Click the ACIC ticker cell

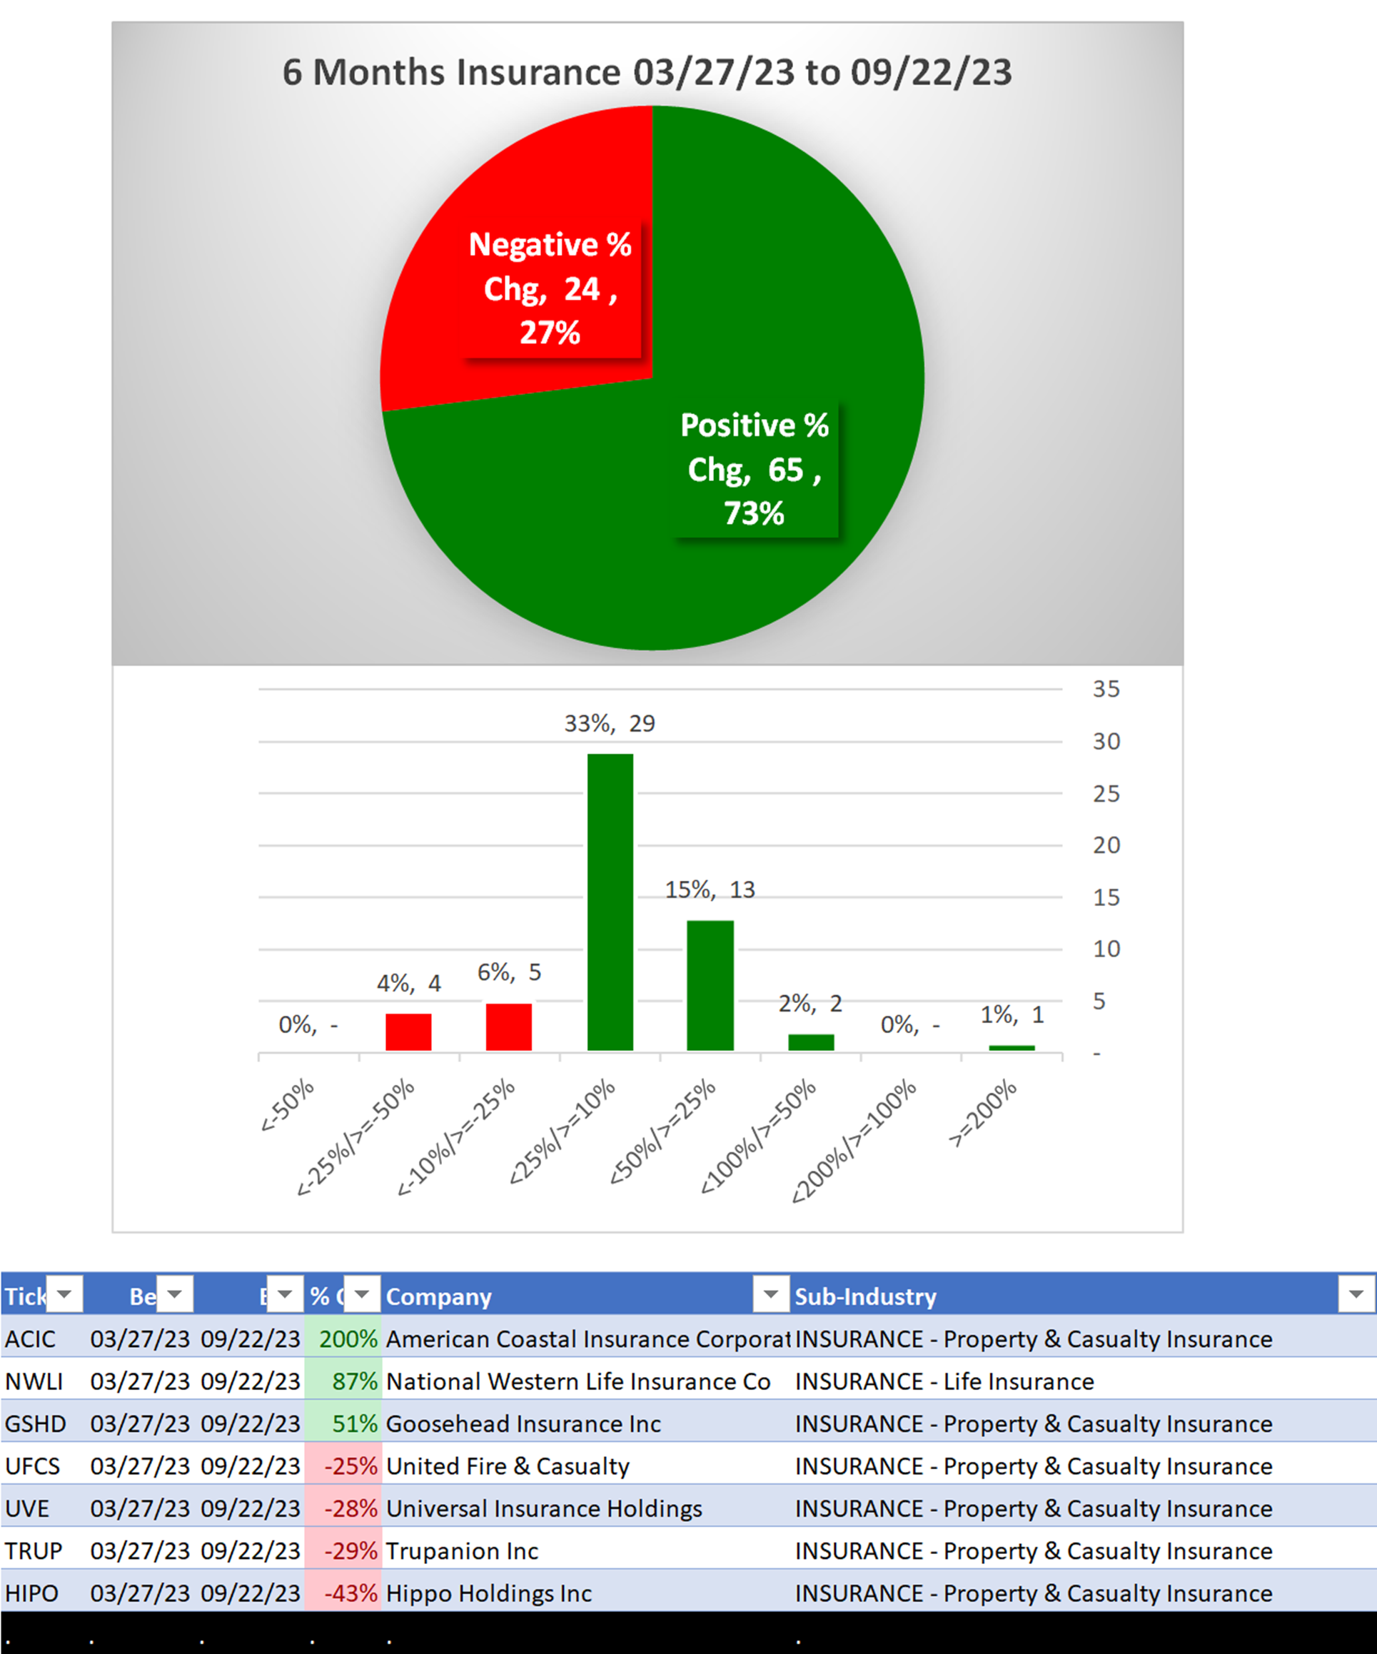click(x=31, y=1339)
